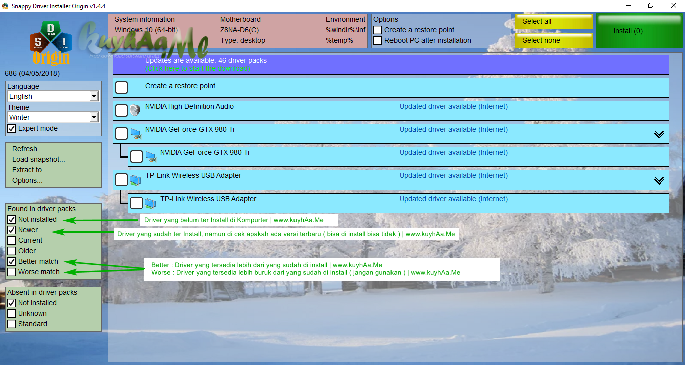The image size is (685, 365).
Task: Uncheck 'Not installed' under Absent in driver packs
Action: (x=12, y=303)
